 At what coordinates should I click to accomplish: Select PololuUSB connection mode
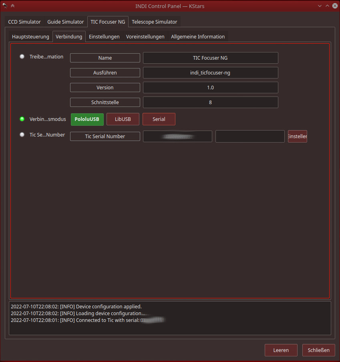pyautogui.click(x=87, y=119)
